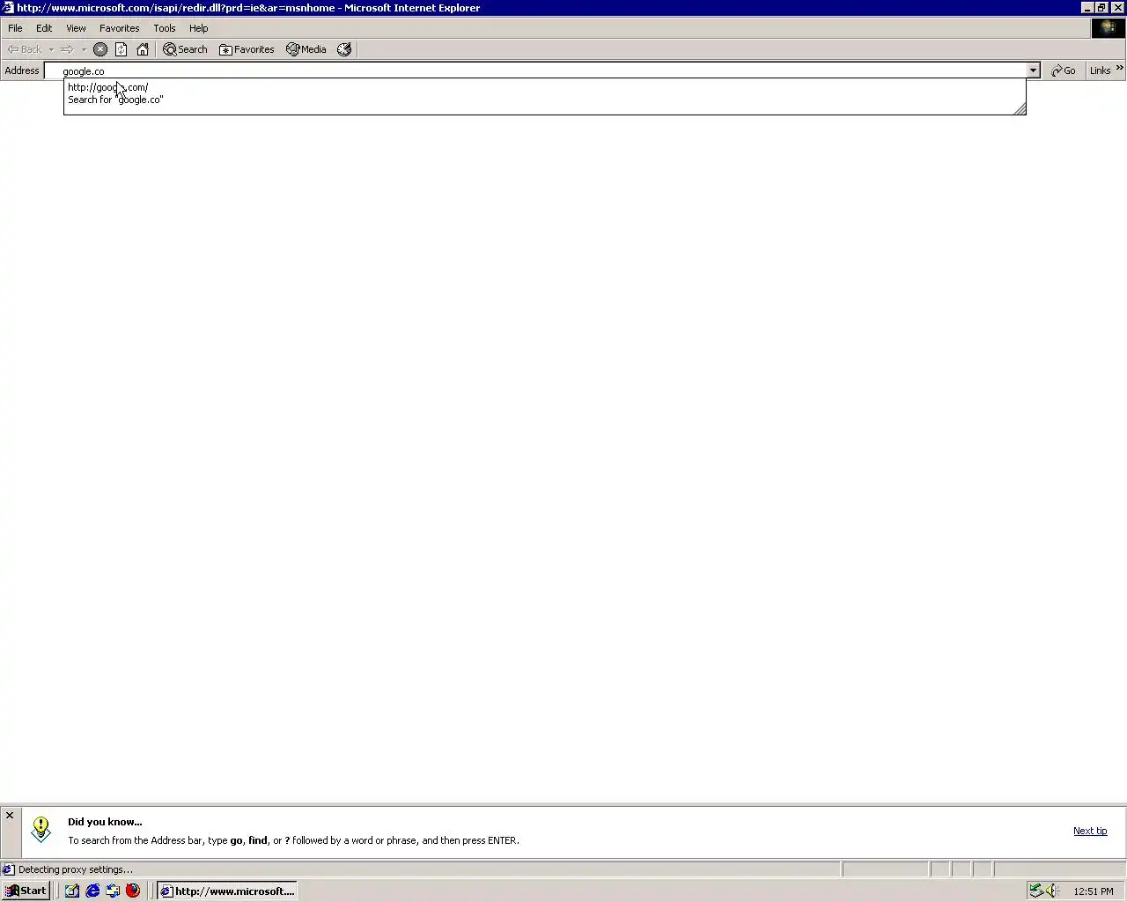Open the Search pane from toolbar
1127x902 pixels.
pos(186,49)
